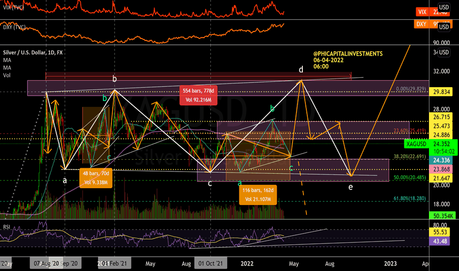Click the second MA indicator label
This screenshot has width=459, height=271.
[7, 68]
